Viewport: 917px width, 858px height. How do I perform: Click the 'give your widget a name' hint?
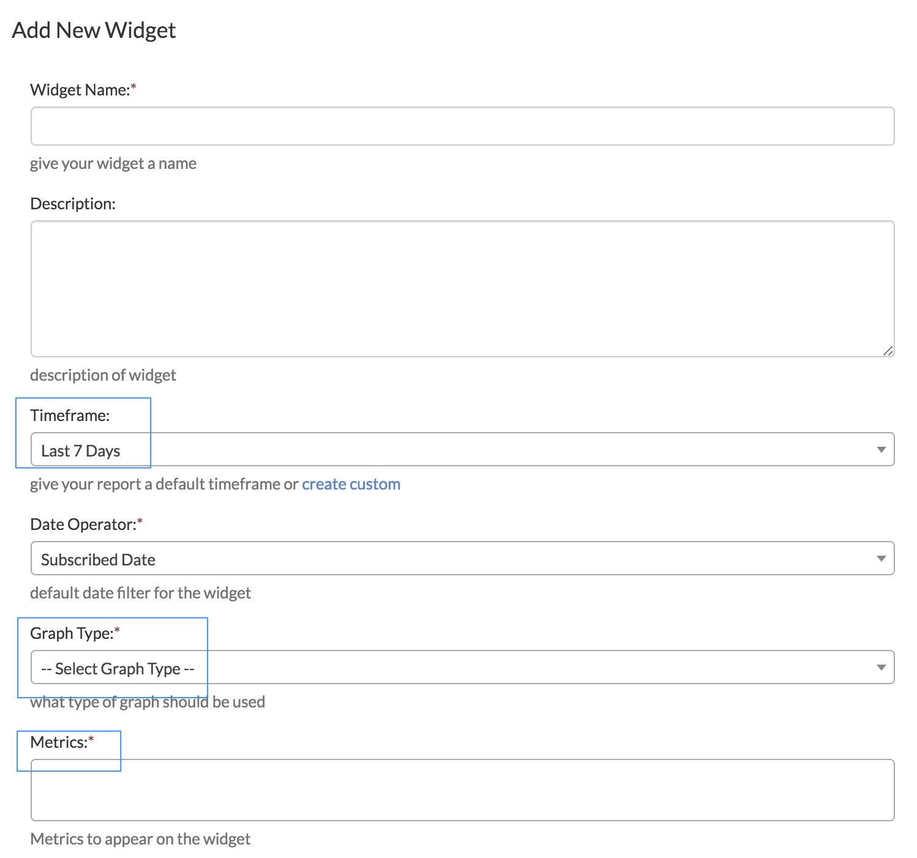(113, 163)
